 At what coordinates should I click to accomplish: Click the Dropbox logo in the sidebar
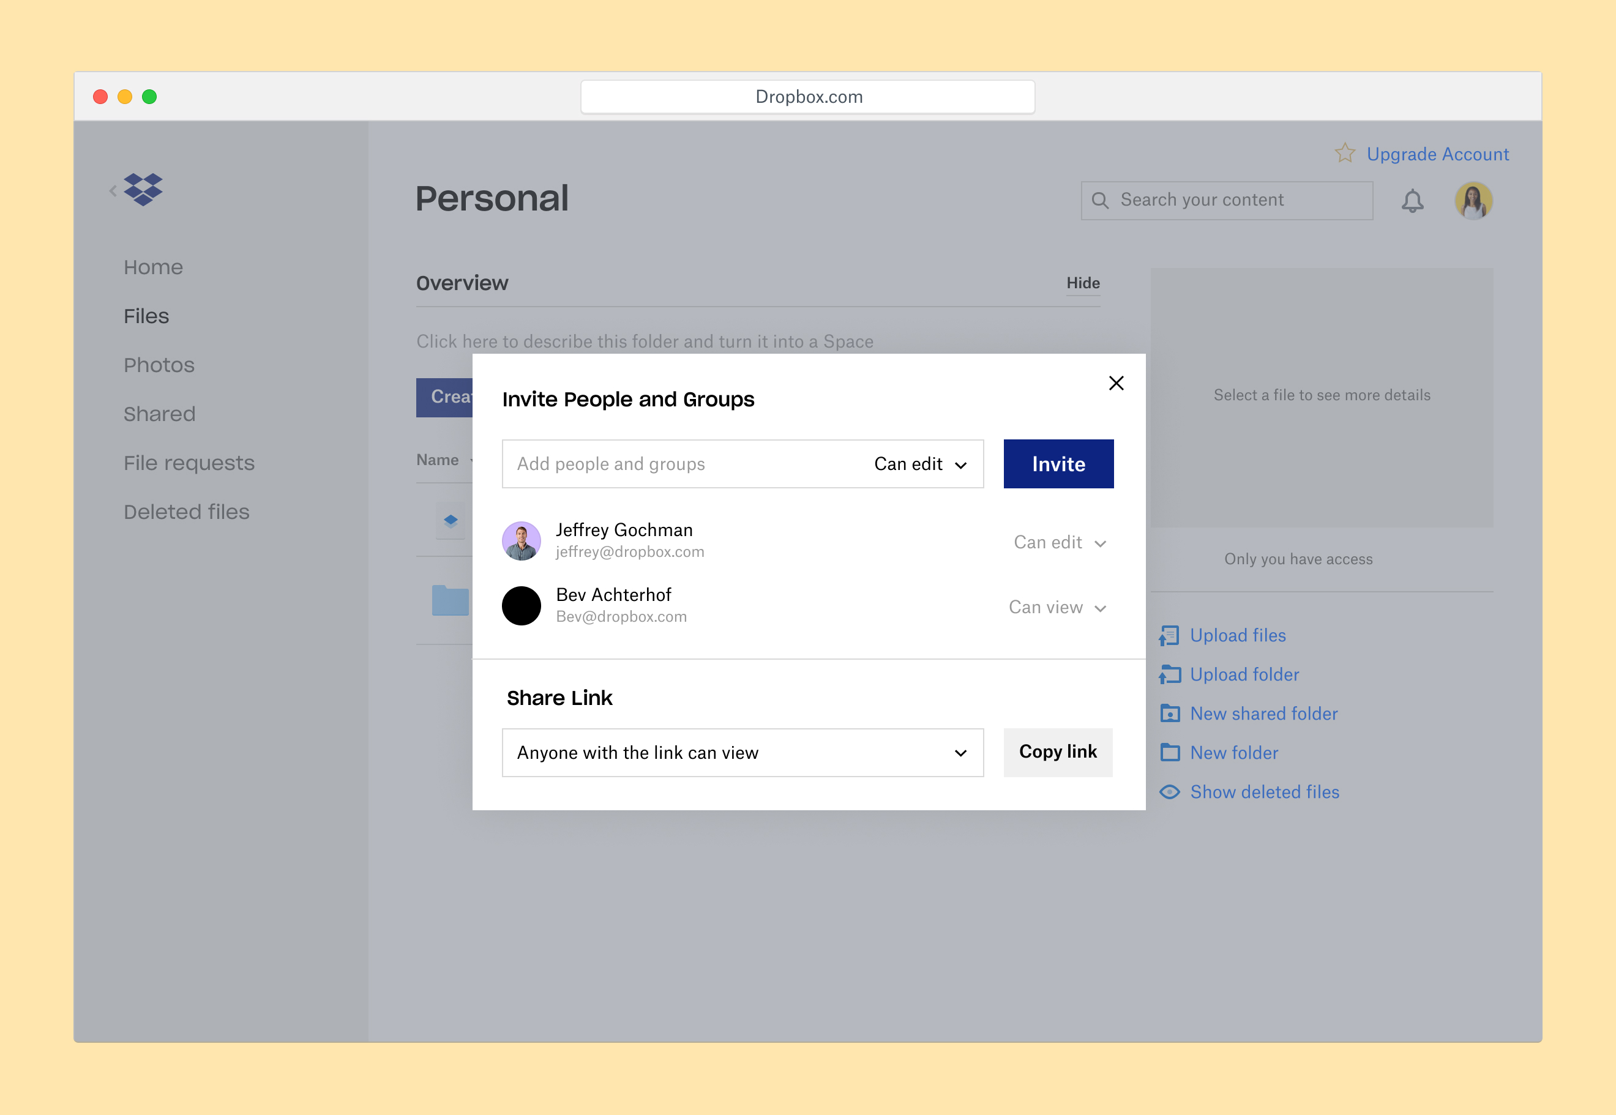pos(143,189)
